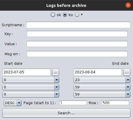Focus the Msg err input field

click(77, 54)
